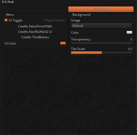Toggle the UI Toggle checkbox
The image size is (137, 135).
(x=6, y=20)
